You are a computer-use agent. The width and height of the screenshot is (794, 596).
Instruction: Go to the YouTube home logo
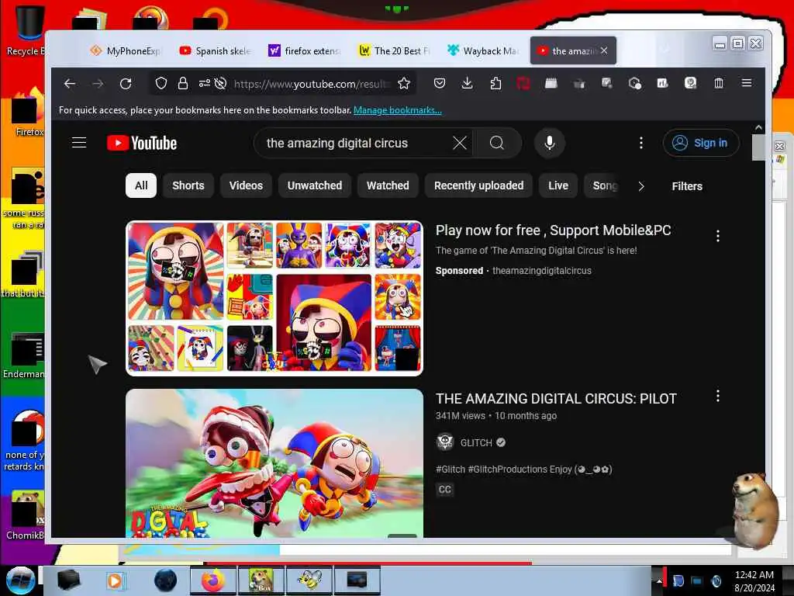tap(142, 144)
